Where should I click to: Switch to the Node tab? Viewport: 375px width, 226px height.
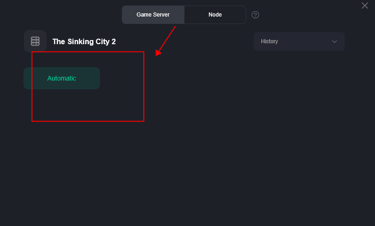point(215,15)
